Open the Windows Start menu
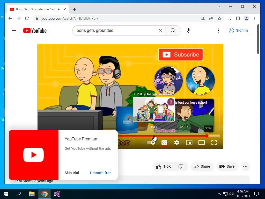Viewport: 265px width, 199px height. (x=6, y=194)
